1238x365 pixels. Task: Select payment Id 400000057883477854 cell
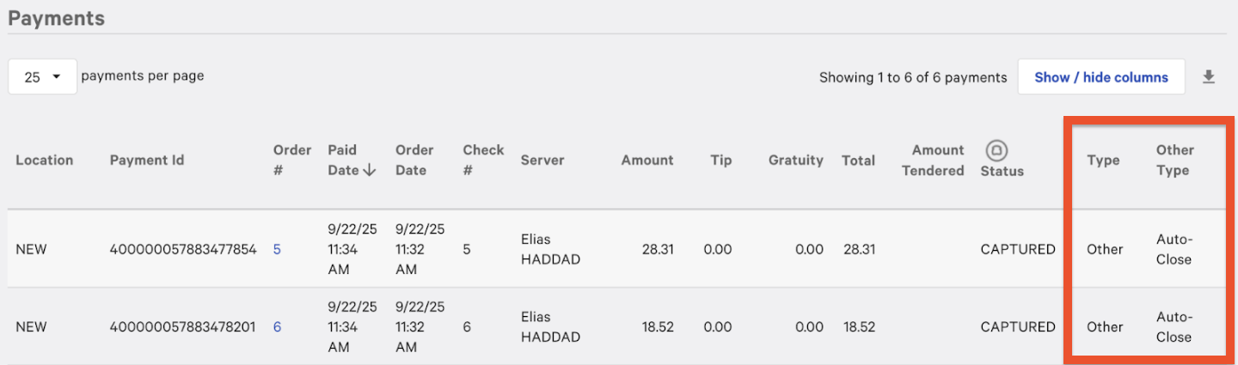(x=183, y=249)
